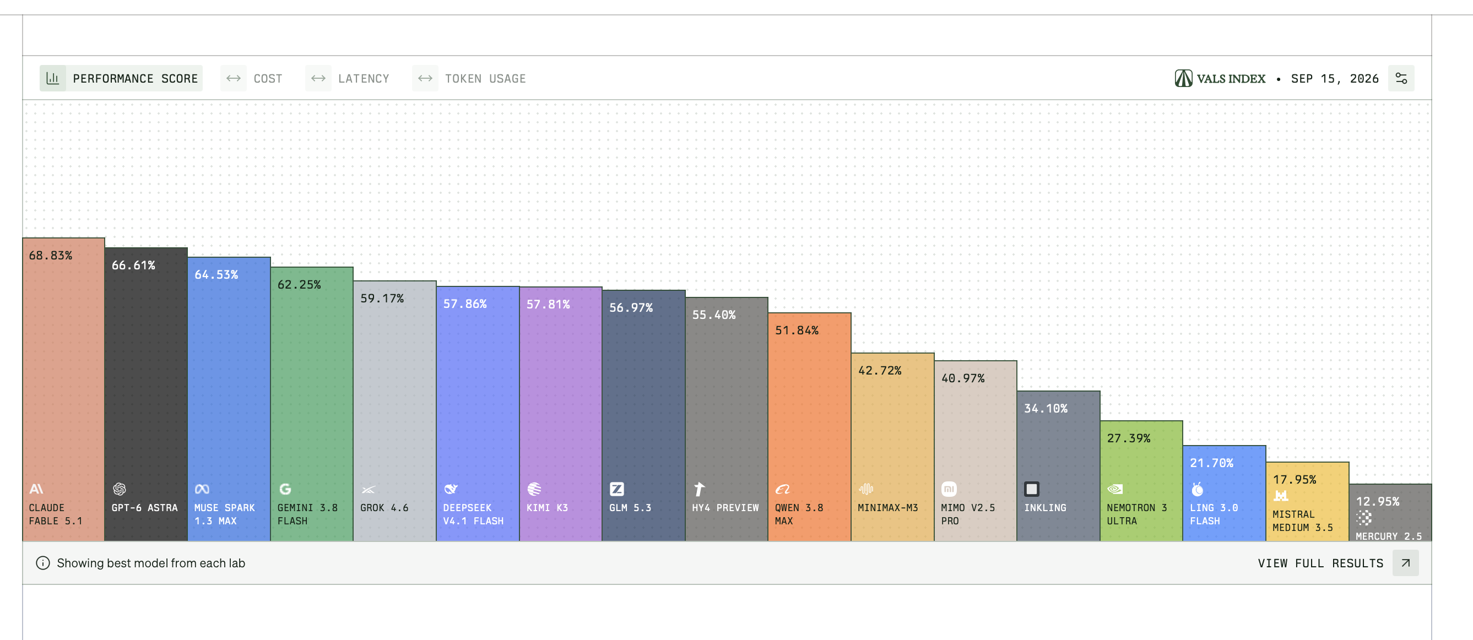Screen dimensions: 1473x640
Task: Click the OpenAI logo on GPT-6 Astra bar
Action: click(x=119, y=489)
